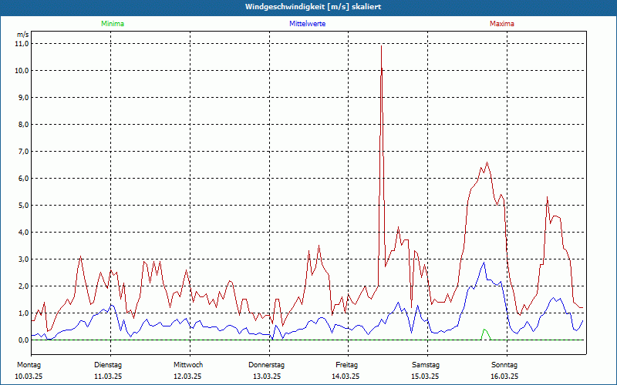
Task: Click the chart title Windgeschwindigkeit [m/s] skaliert
Action: click(x=313, y=7)
